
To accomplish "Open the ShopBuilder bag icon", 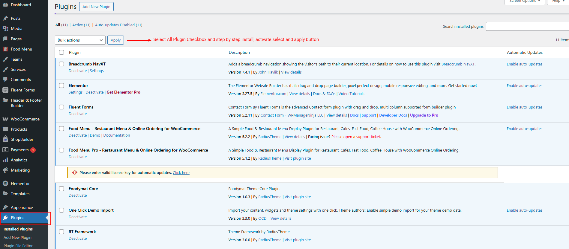I will click(5, 139).
